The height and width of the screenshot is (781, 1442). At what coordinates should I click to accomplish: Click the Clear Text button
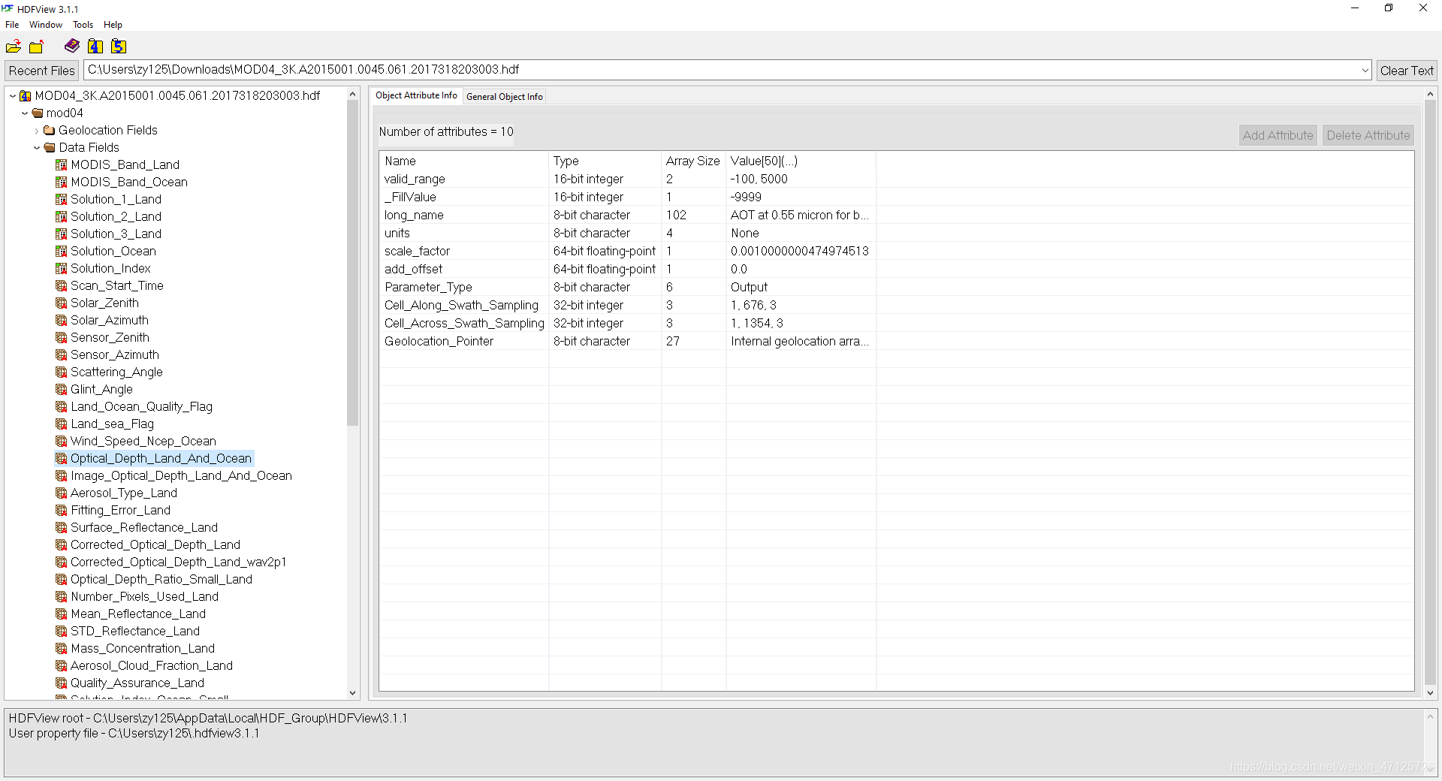click(1407, 71)
